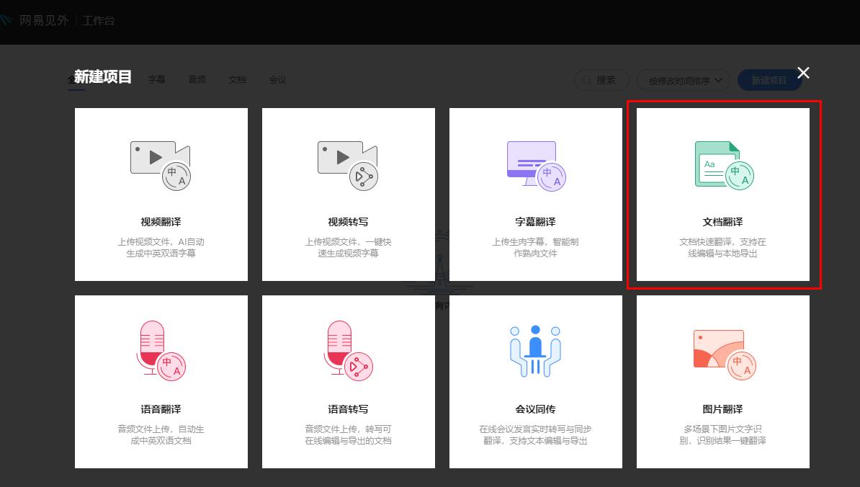Click the 新建项目 create project button
Viewport: 860px width, 487px height.
coord(769,80)
